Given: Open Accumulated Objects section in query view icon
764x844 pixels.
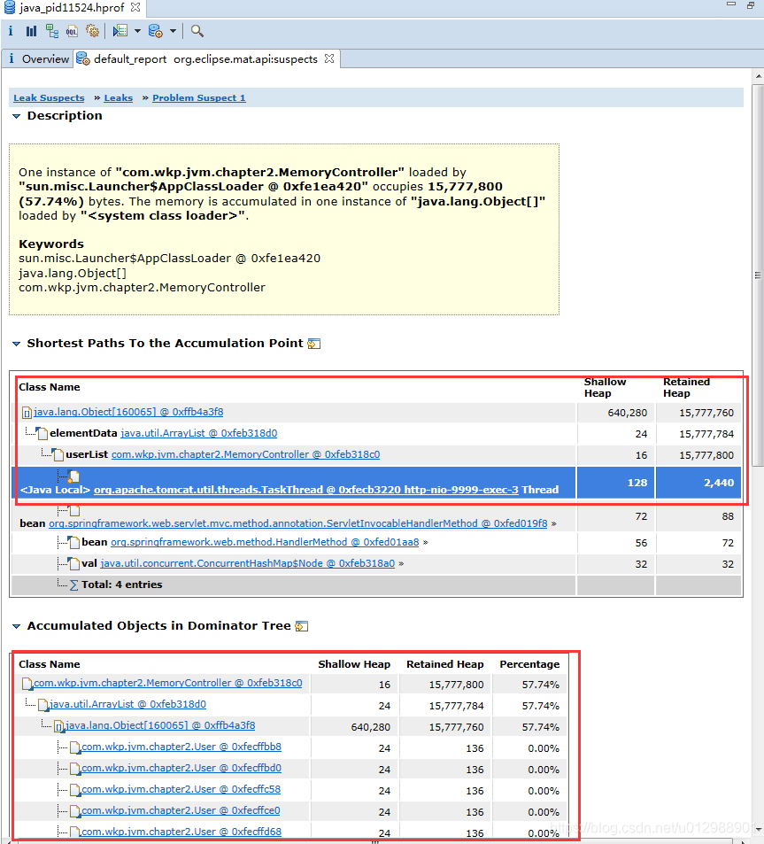Looking at the screenshot, I should pyautogui.click(x=302, y=626).
